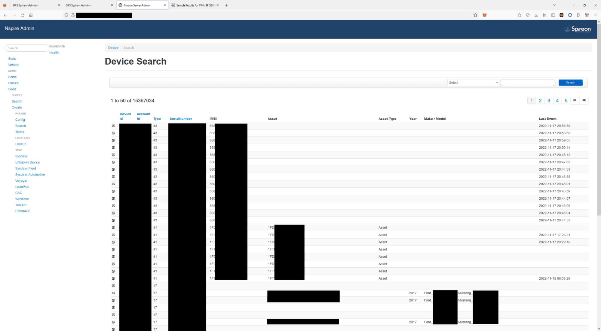
Task: Click the page's vertical scrollbar
Action: pos(599,120)
